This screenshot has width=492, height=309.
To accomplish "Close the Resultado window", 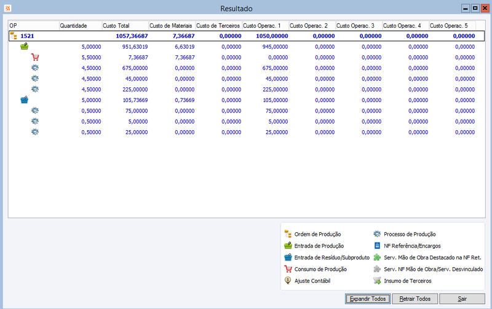I will tap(485, 9).
